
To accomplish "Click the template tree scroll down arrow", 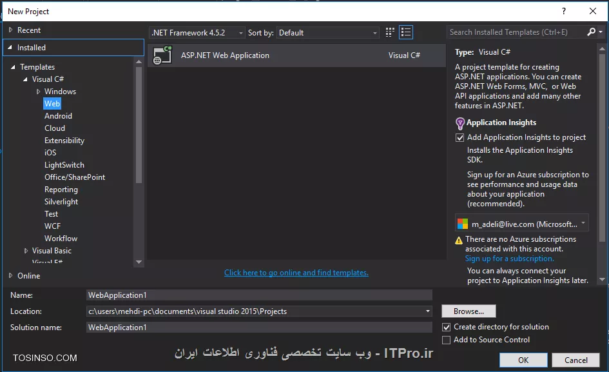I will (139, 262).
